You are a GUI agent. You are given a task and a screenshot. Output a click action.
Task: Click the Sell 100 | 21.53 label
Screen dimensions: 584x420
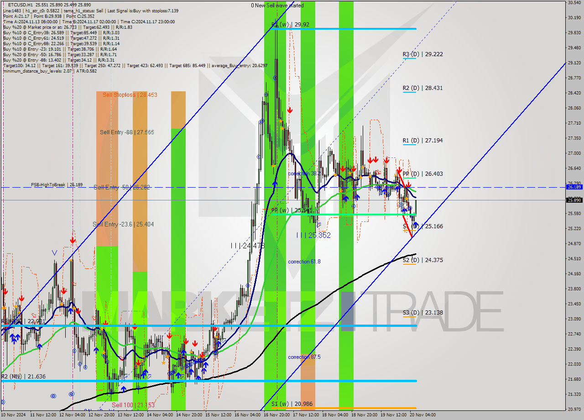click(133, 405)
